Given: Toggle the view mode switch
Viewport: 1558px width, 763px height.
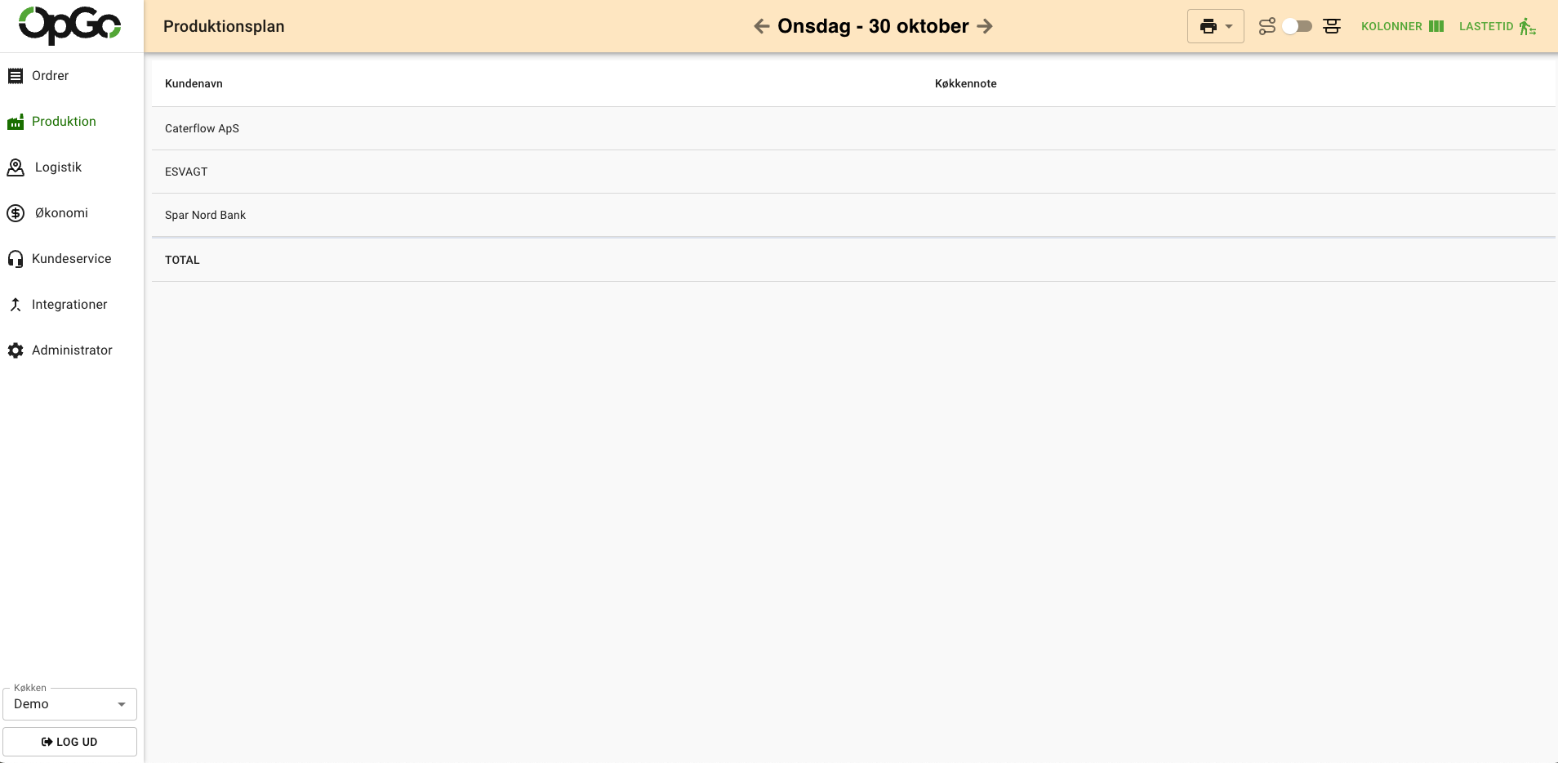Looking at the screenshot, I should (x=1298, y=26).
